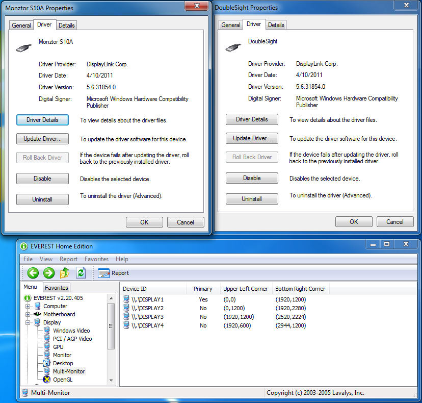This screenshot has width=422, height=403.
Task: Select the GPU tree item
Action: 58,347
